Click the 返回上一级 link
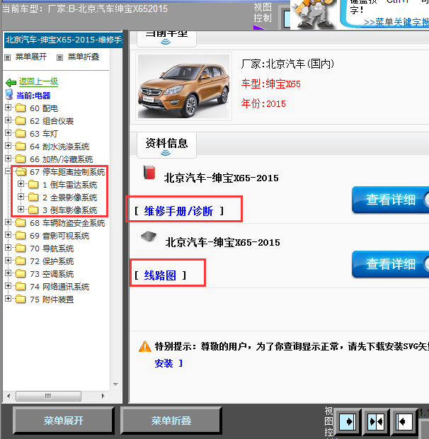Viewport: 429px width, 439px height. pyautogui.click(x=39, y=81)
